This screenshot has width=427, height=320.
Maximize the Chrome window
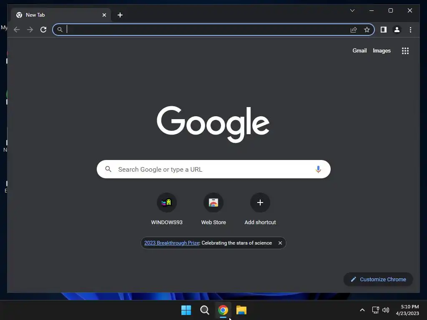coord(390,10)
